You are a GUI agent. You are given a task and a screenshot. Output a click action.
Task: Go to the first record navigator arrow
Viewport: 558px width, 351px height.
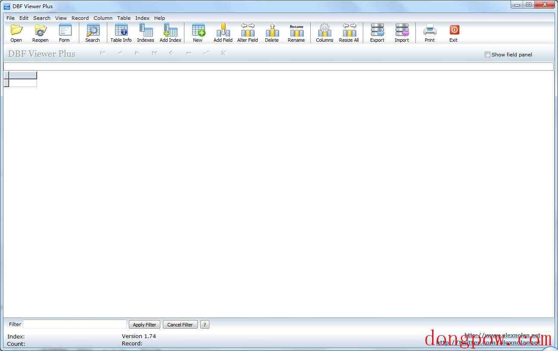point(103,53)
